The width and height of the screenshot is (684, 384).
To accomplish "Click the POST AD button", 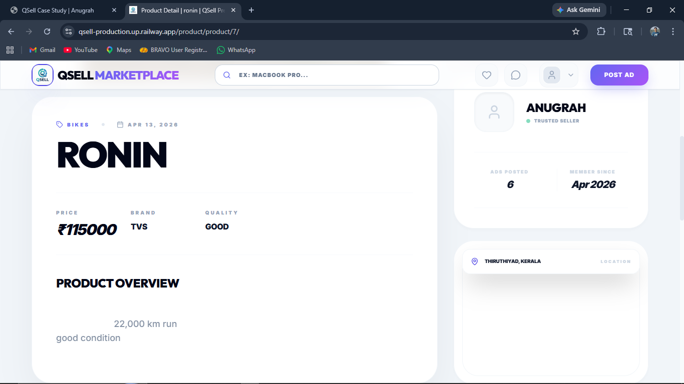I will tap(619, 75).
